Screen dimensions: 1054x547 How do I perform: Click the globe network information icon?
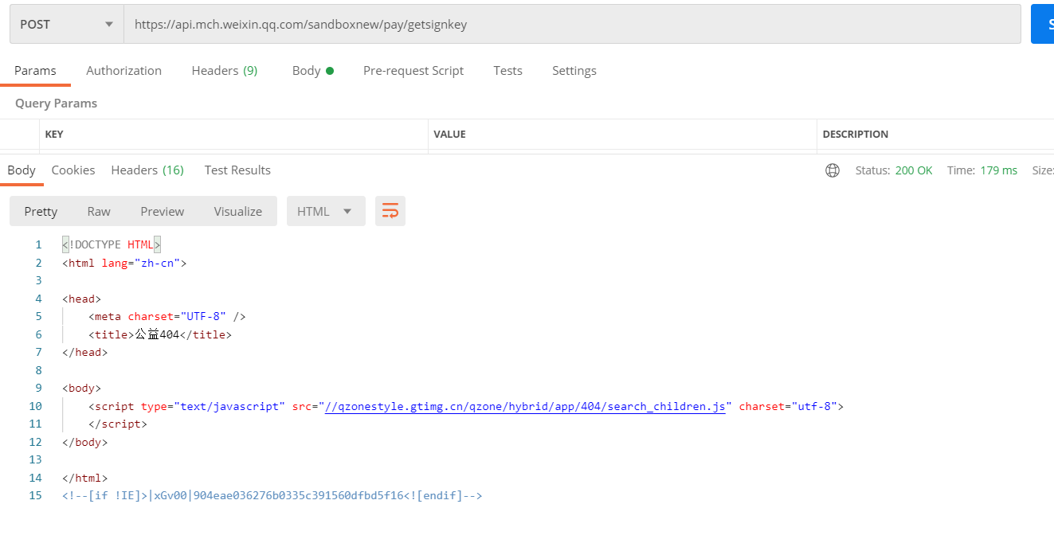click(833, 170)
